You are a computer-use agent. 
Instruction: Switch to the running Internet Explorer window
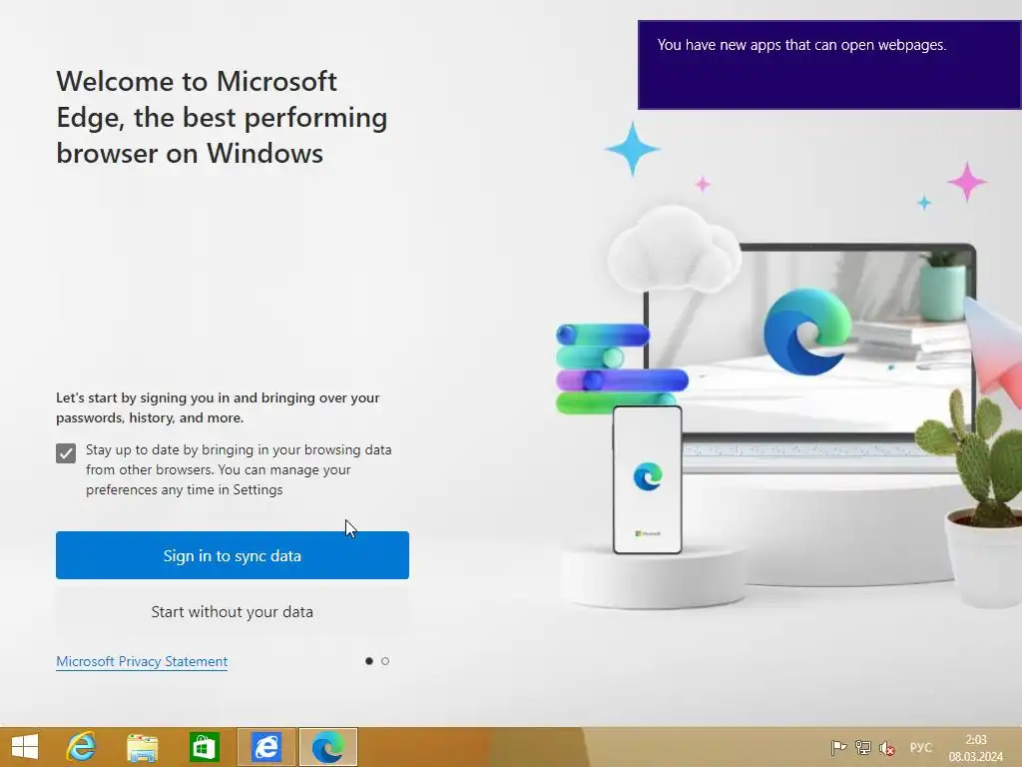[266, 747]
